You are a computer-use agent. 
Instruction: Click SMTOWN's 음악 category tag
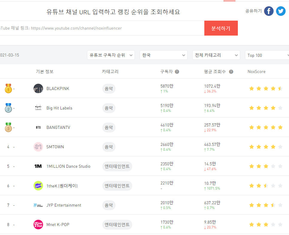tap(109, 147)
